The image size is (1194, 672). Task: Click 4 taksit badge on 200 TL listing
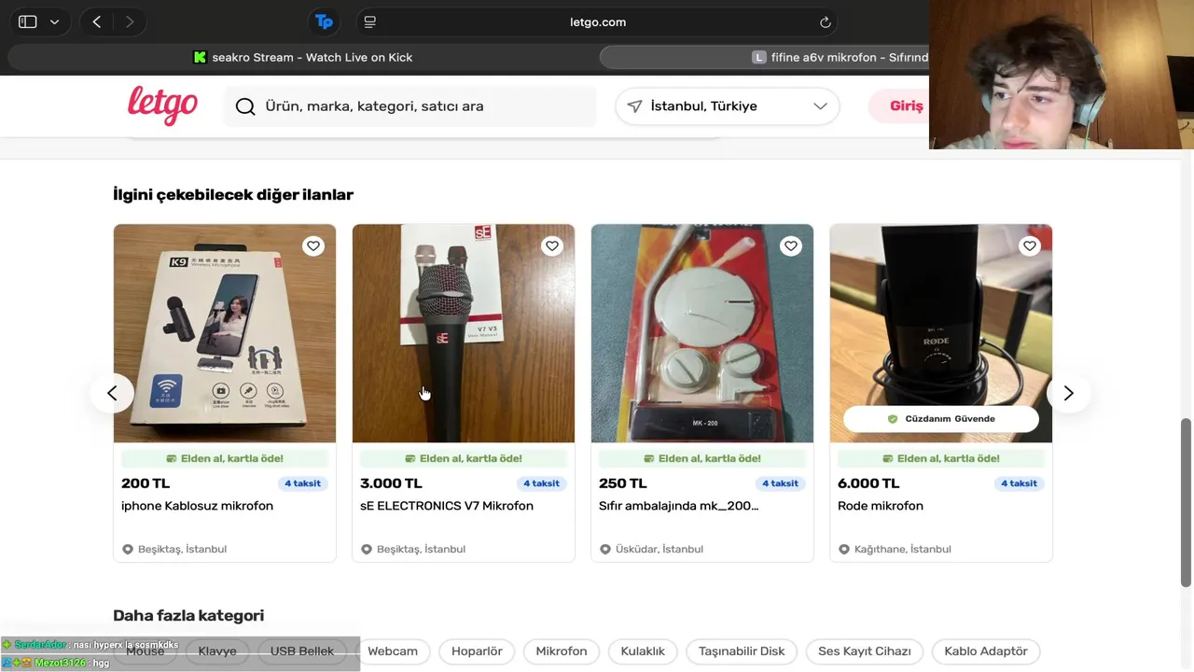pyautogui.click(x=302, y=483)
